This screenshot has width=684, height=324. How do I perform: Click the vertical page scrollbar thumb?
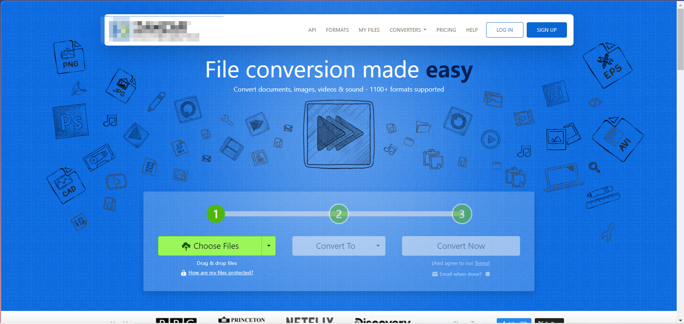click(x=680, y=39)
